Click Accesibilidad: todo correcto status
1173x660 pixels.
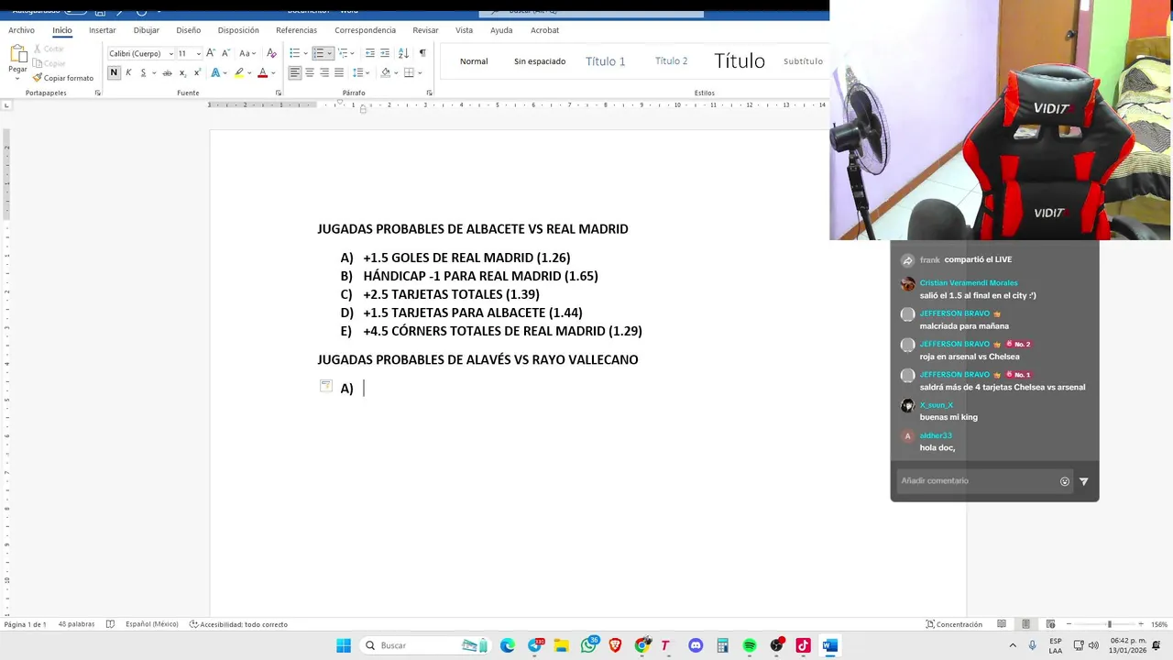(x=238, y=624)
